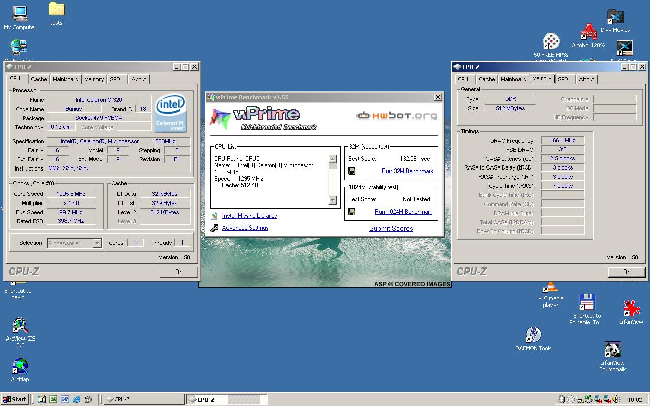This screenshot has height=406, width=650.
Task: Launch DAEMON Tools desktop icon
Action: (533, 339)
